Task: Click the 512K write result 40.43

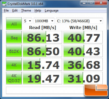Action: pyautogui.click(x=83, y=51)
